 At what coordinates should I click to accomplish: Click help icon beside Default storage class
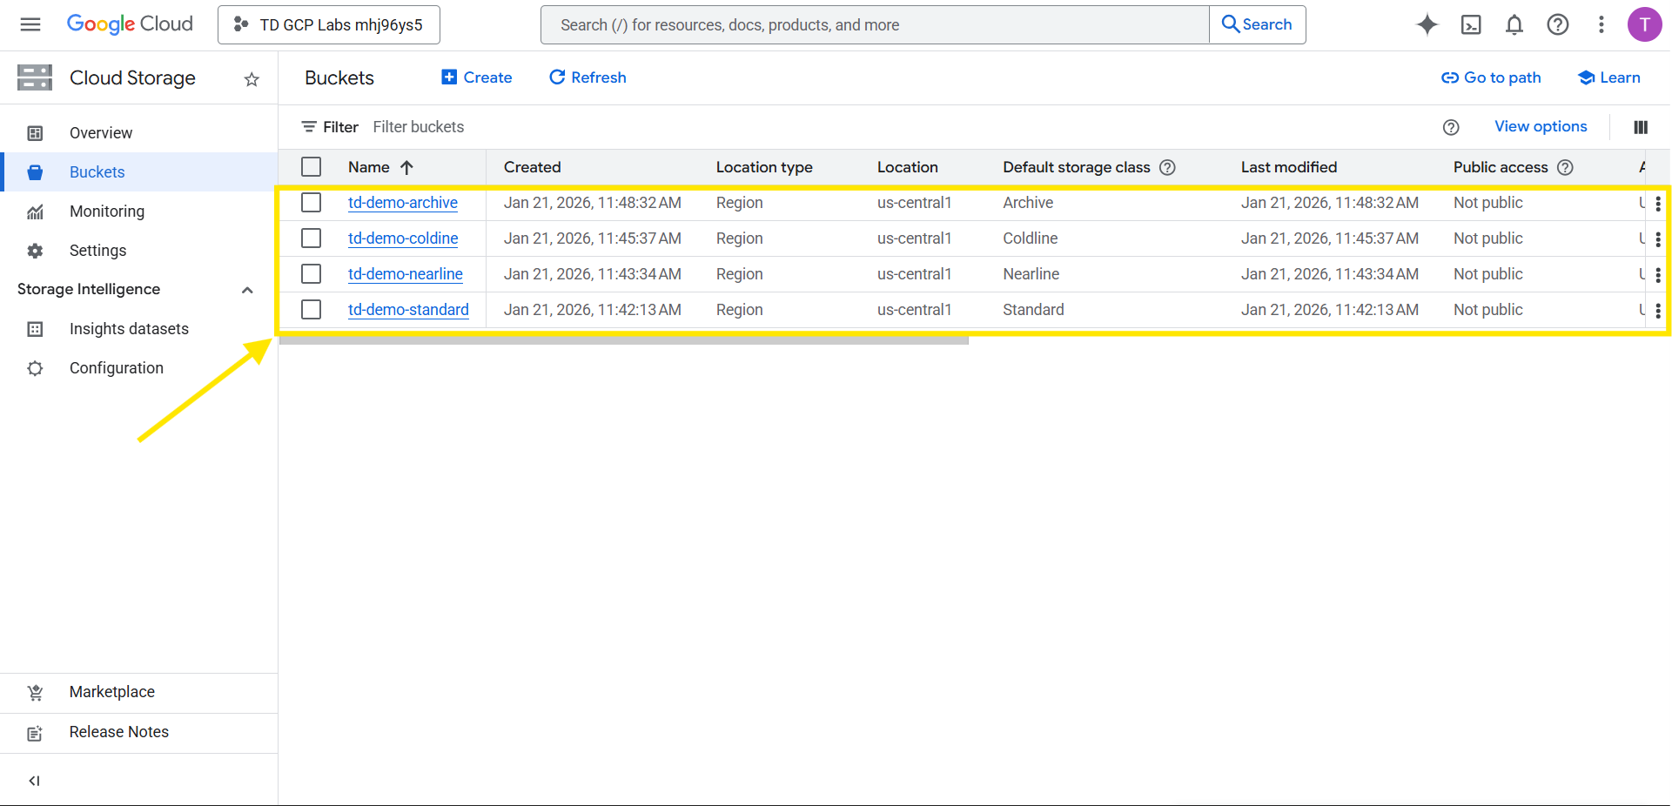coord(1168,167)
